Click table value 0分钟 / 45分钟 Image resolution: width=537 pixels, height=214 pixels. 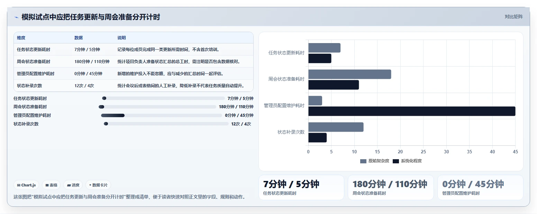click(x=88, y=74)
